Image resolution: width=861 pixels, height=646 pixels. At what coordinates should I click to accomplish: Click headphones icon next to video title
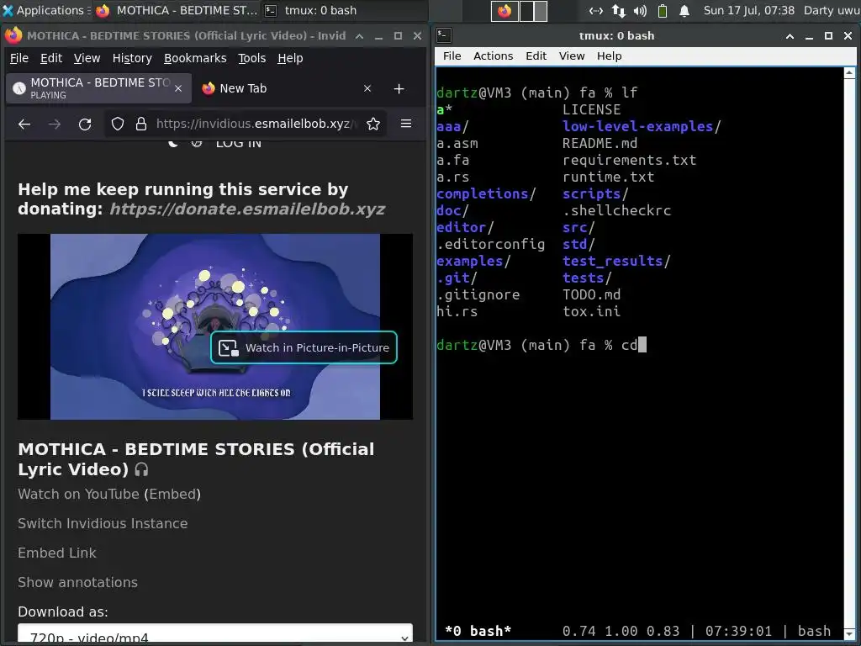pyautogui.click(x=141, y=469)
